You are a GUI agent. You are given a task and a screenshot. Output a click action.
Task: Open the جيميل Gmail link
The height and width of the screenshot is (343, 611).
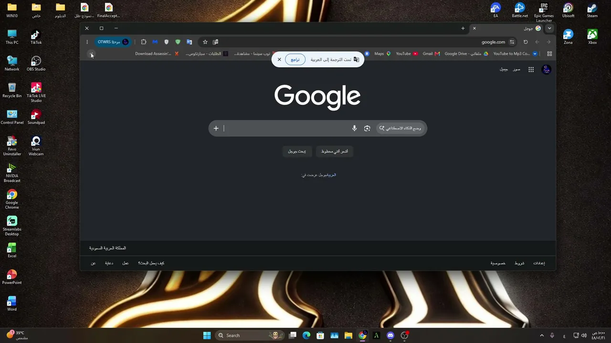pos(504,70)
